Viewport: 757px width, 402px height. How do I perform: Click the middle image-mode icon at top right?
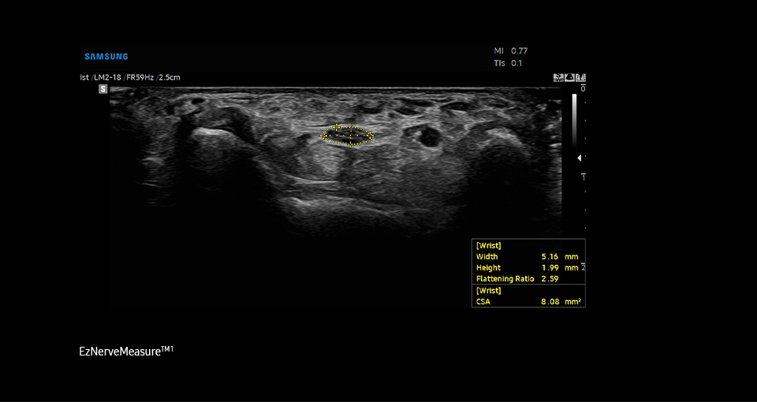coord(570,77)
